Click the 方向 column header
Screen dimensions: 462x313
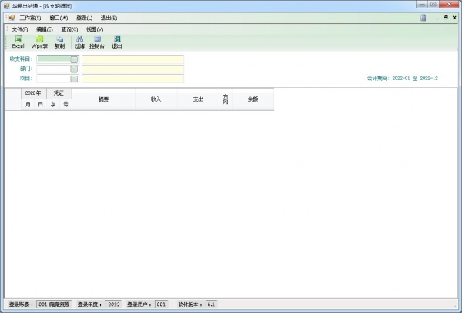[x=226, y=99]
